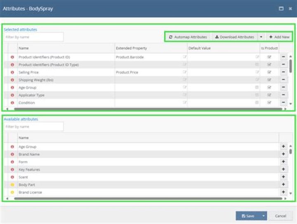Image resolution: width=297 pixels, height=224 pixels.
Task: Click red info icon for Scent
Action: pos(12,177)
